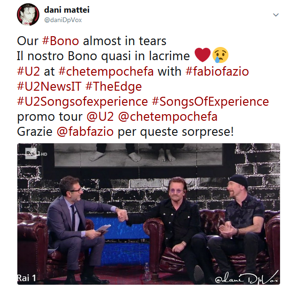Enlarge the attached TV interview photo

(x=149, y=214)
